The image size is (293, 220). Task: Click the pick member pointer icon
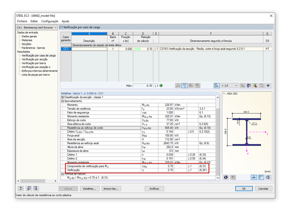(x=262, y=86)
